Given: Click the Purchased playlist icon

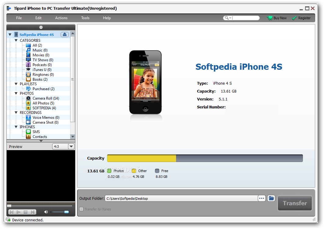Looking at the screenshot, I should (x=28, y=89).
